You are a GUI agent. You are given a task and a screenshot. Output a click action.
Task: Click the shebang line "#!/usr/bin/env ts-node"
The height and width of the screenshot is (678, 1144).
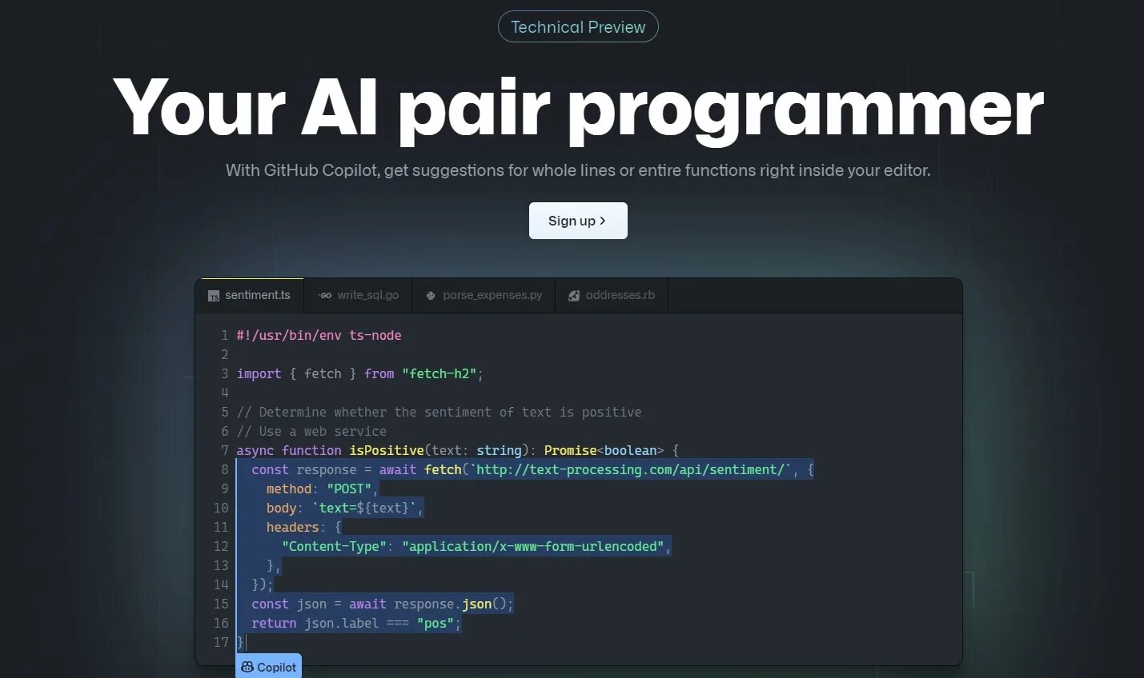coord(319,336)
